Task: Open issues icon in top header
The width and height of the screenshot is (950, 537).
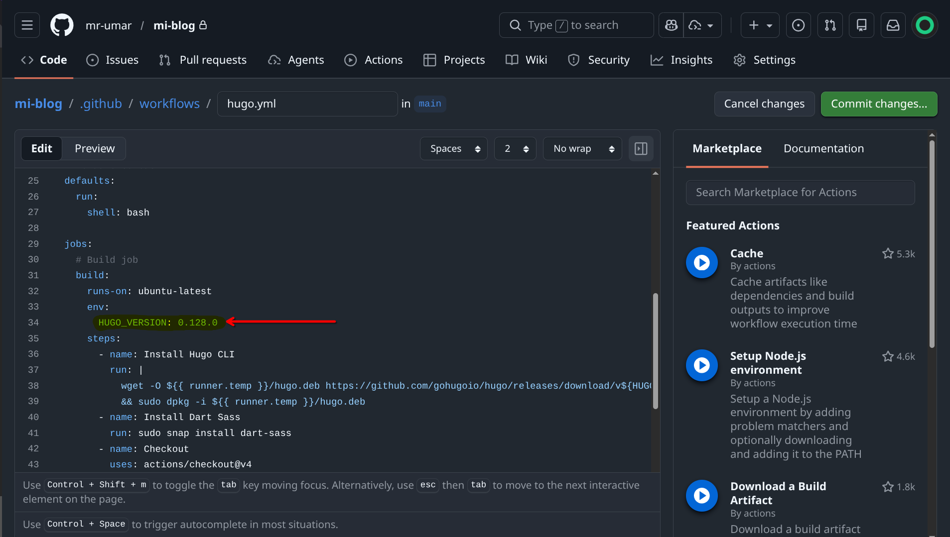Action: (x=798, y=25)
